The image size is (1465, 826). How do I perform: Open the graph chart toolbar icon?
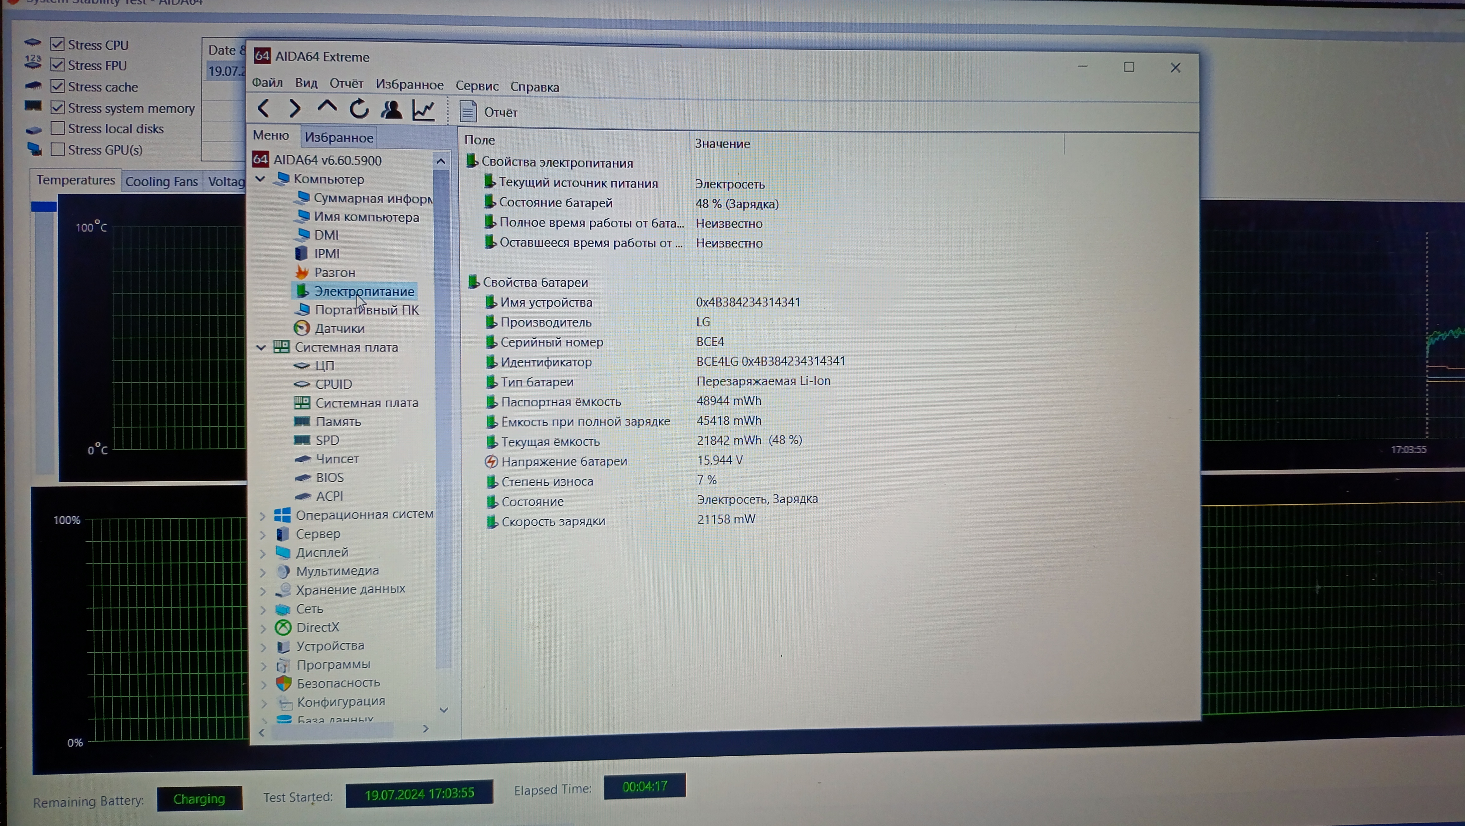(424, 110)
